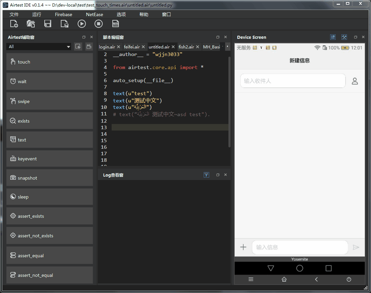
Task: Click the 输入信息 message field on device
Action: tap(300, 247)
